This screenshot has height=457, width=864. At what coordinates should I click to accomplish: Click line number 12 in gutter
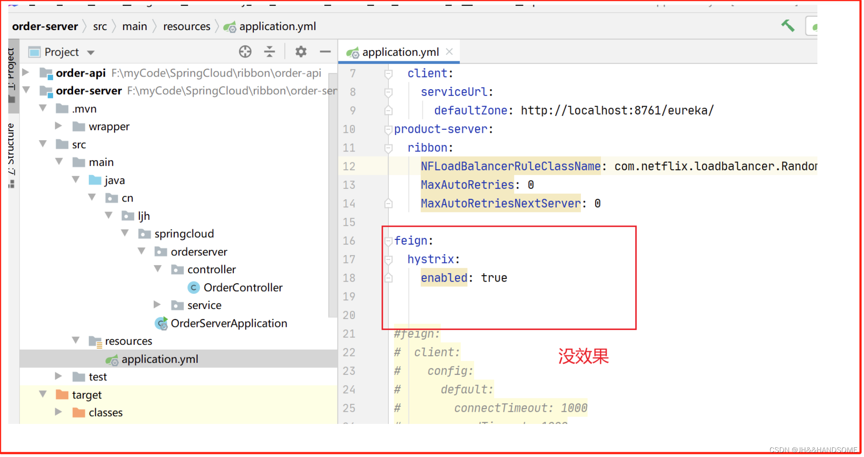349,166
